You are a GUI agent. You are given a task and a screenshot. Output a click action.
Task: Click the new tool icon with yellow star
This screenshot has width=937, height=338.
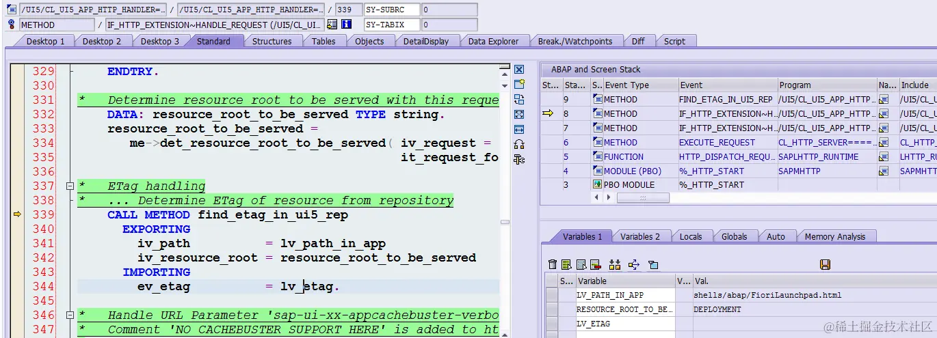(519, 84)
